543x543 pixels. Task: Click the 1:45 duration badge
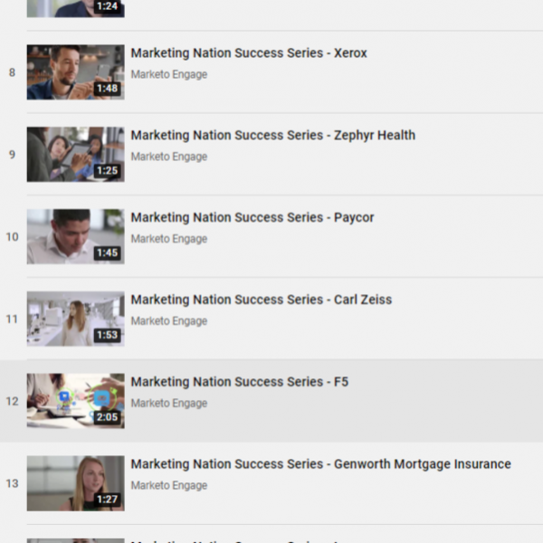(x=108, y=252)
